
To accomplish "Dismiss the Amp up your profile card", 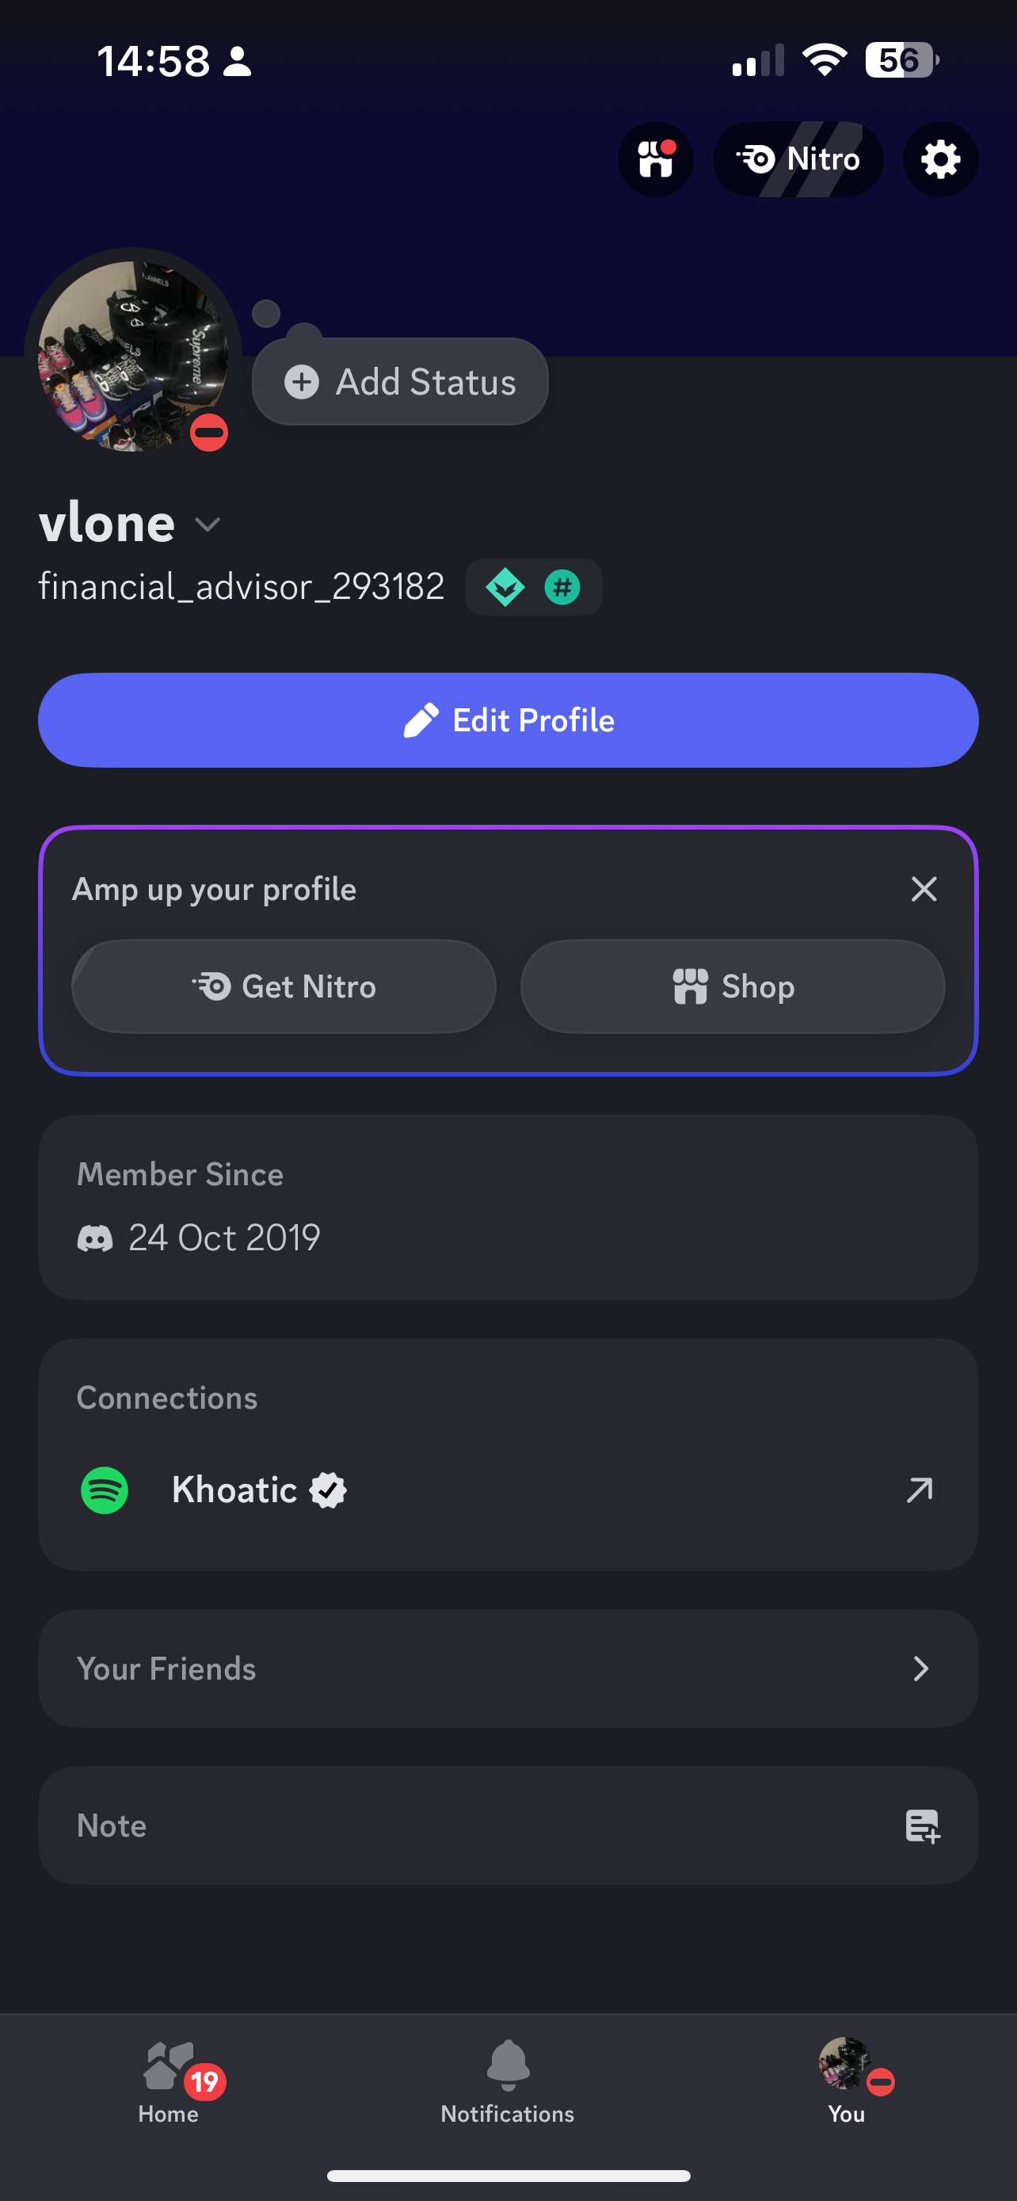I will pyautogui.click(x=923, y=890).
